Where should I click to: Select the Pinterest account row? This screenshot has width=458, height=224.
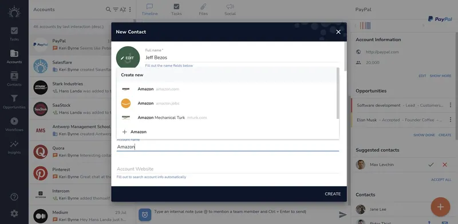click(70, 173)
